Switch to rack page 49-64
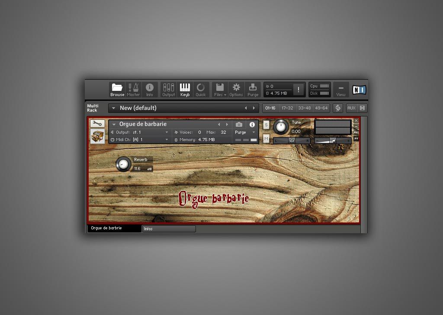Screen dimensions: 443x315 [x=321, y=108]
